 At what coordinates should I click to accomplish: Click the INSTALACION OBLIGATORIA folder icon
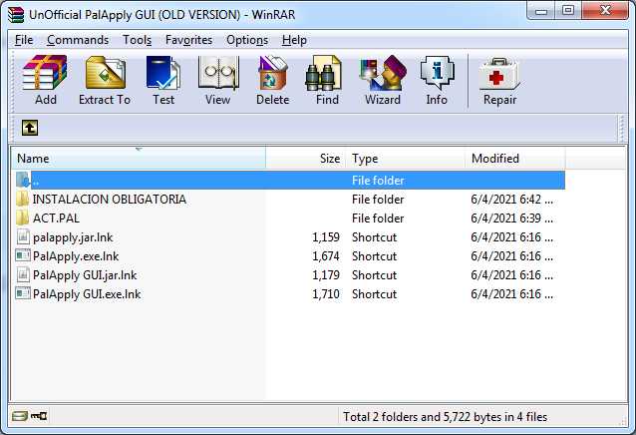(x=22, y=199)
